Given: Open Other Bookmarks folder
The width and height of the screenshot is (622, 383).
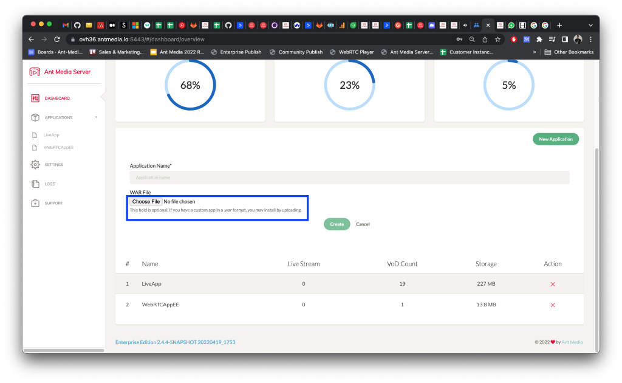Looking at the screenshot, I should (x=569, y=52).
